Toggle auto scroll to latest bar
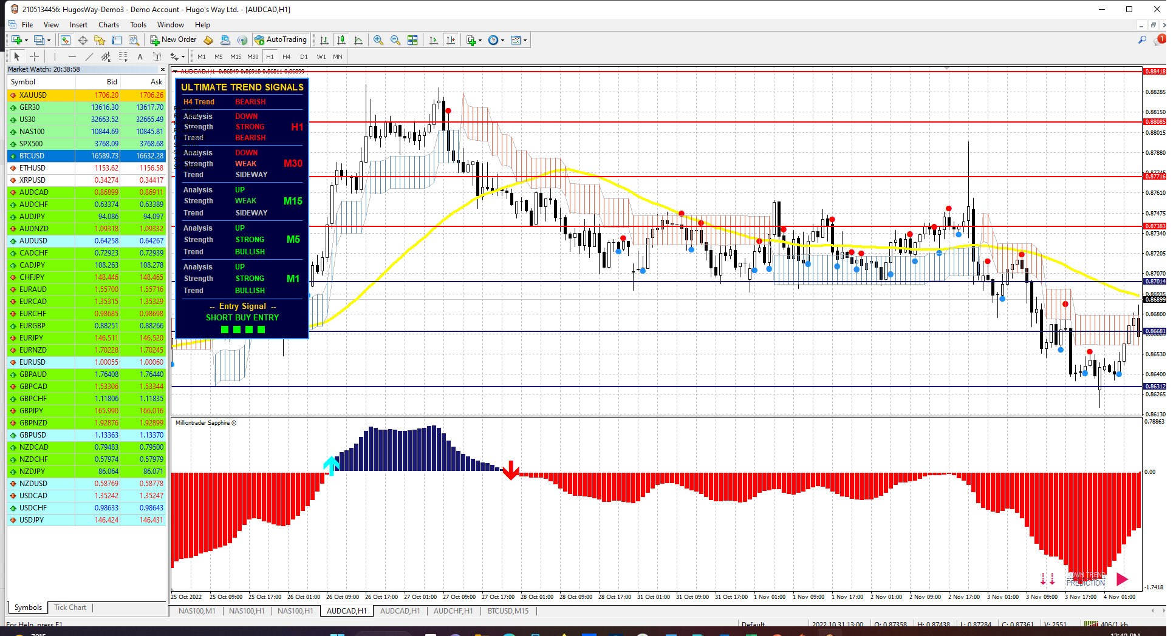The width and height of the screenshot is (1176, 636). (x=434, y=40)
